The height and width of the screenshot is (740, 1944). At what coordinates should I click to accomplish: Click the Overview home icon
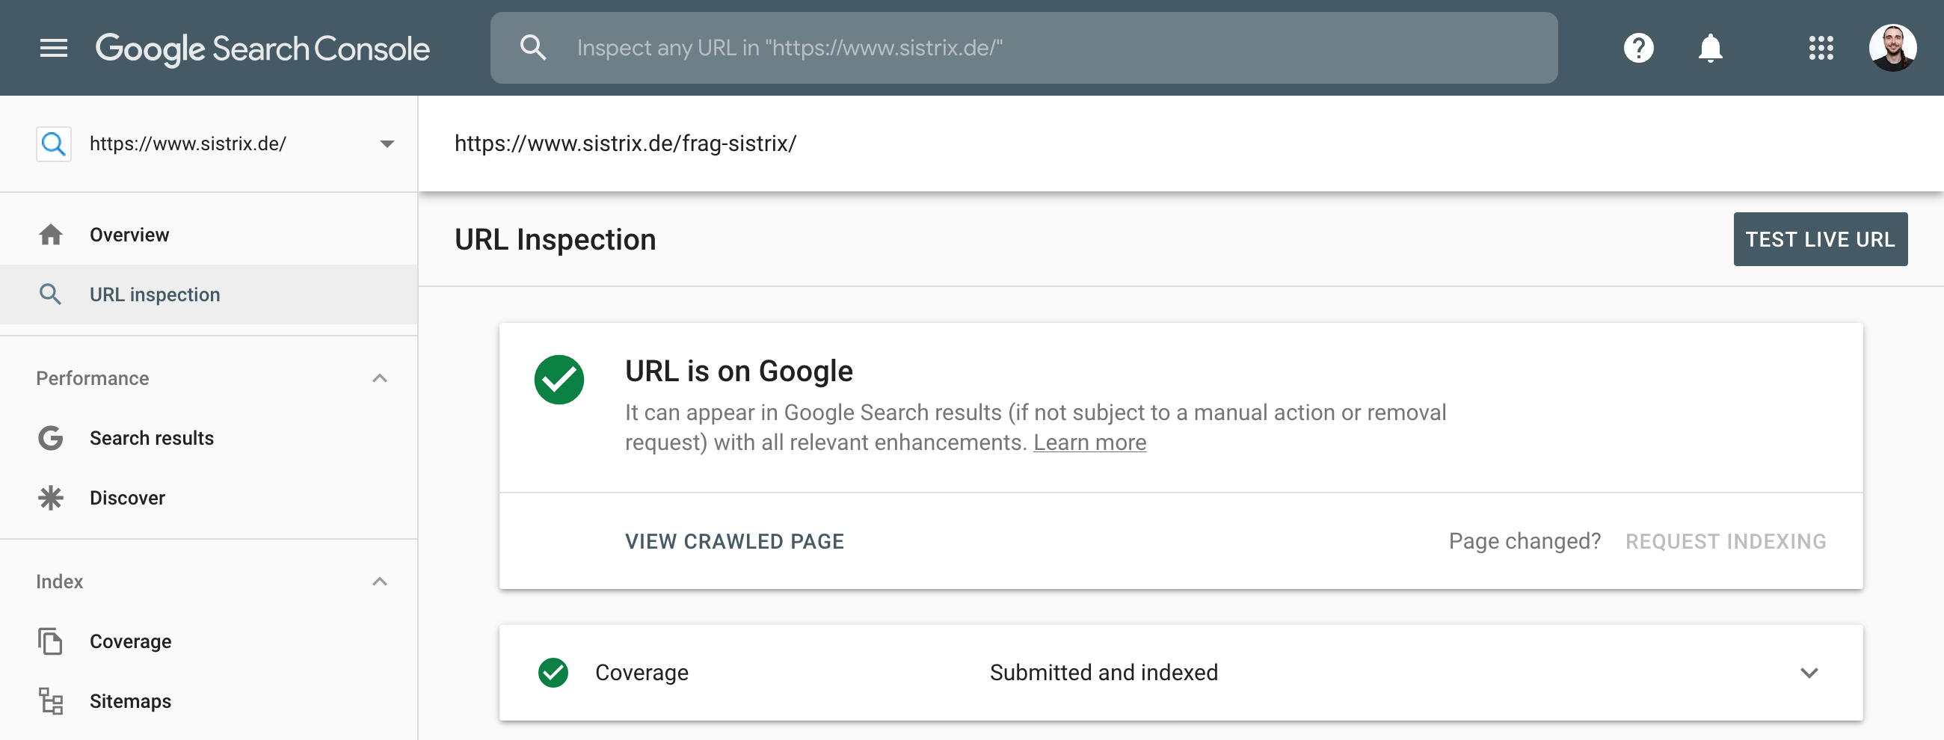coord(51,235)
